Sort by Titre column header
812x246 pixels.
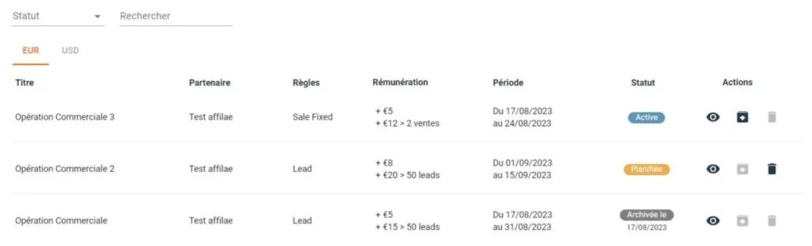coord(25,83)
